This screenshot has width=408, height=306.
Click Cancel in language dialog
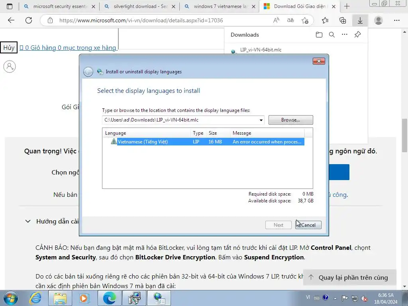click(x=308, y=225)
